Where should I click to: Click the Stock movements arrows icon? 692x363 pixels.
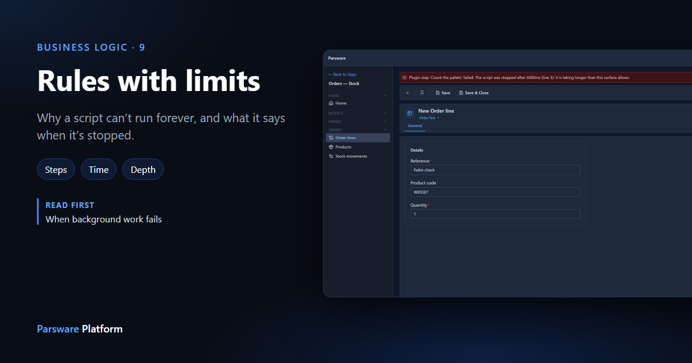click(x=331, y=156)
